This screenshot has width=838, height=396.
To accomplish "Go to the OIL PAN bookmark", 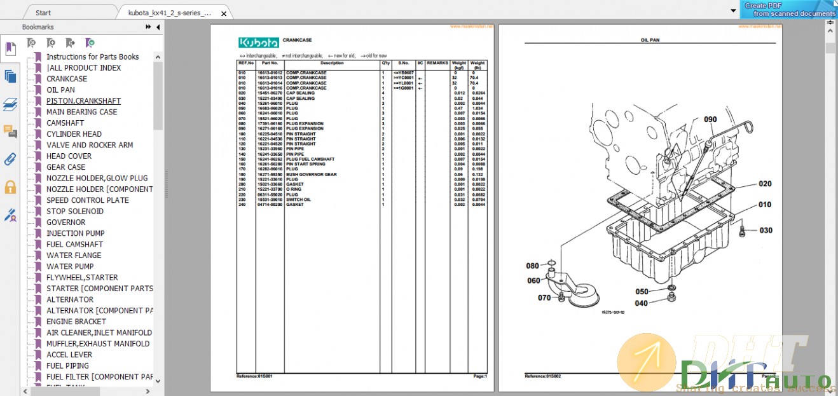I will 60,90.
